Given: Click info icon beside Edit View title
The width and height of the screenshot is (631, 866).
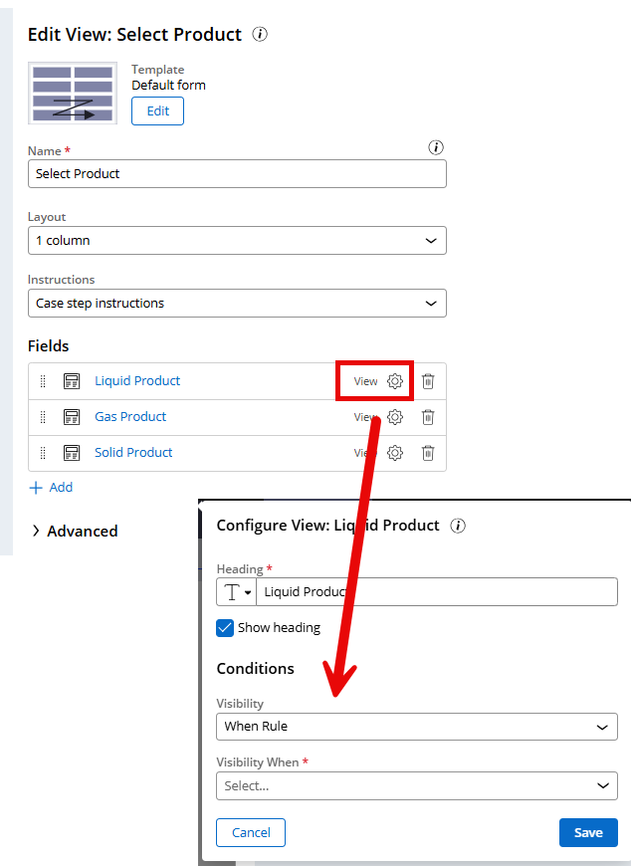Looking at the screenshot, I should 260,33.
